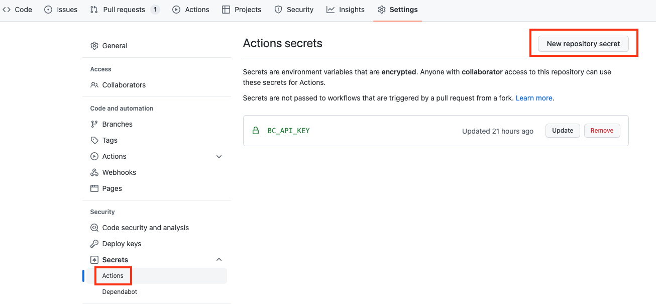Open Code security and analysis settings
This screenshot has height=304, width=656.
pos(145,227)
